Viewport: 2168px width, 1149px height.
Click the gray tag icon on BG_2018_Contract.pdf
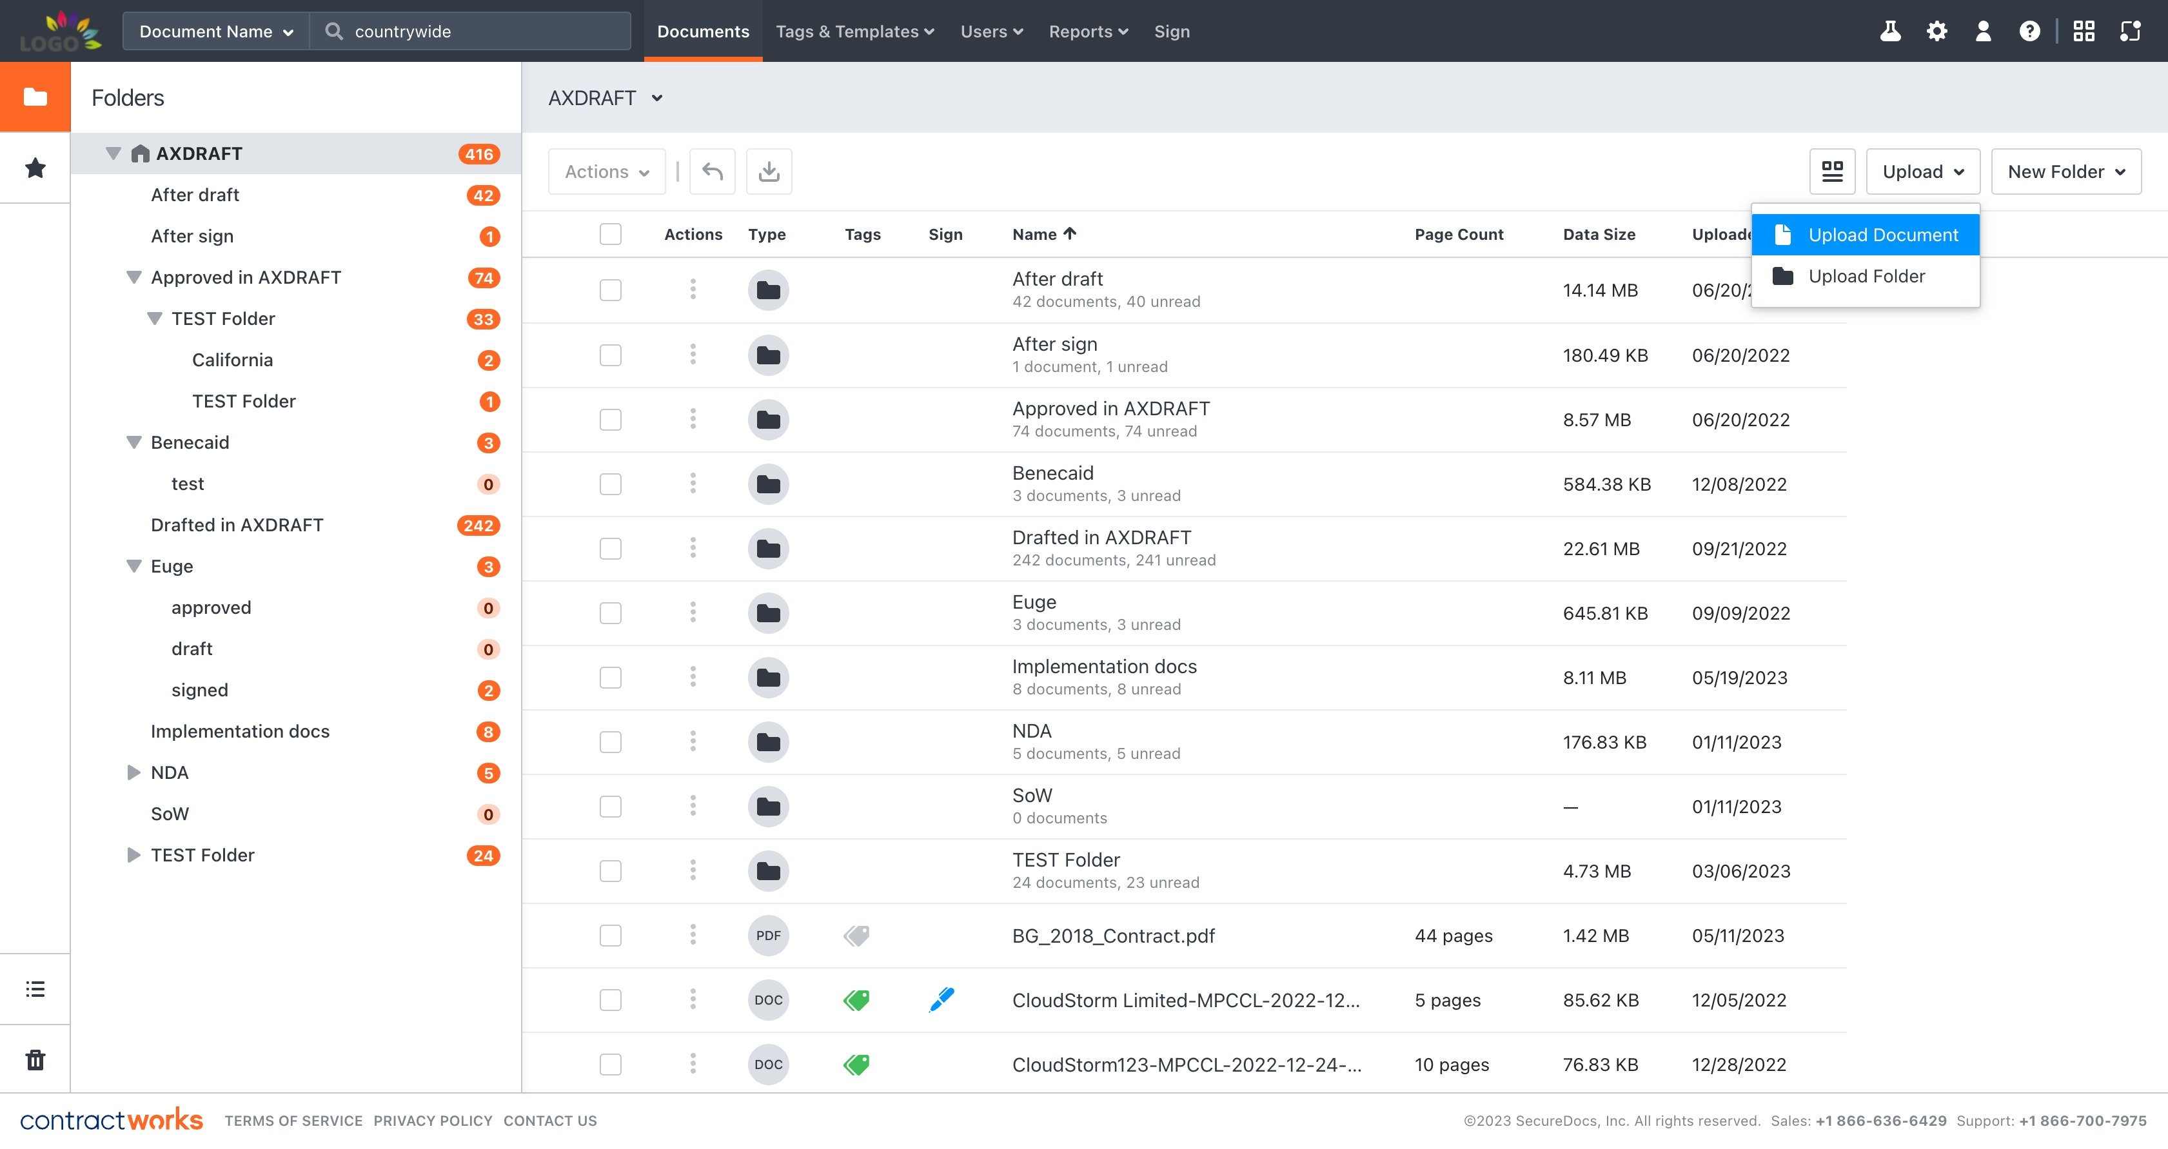(856, 935)
